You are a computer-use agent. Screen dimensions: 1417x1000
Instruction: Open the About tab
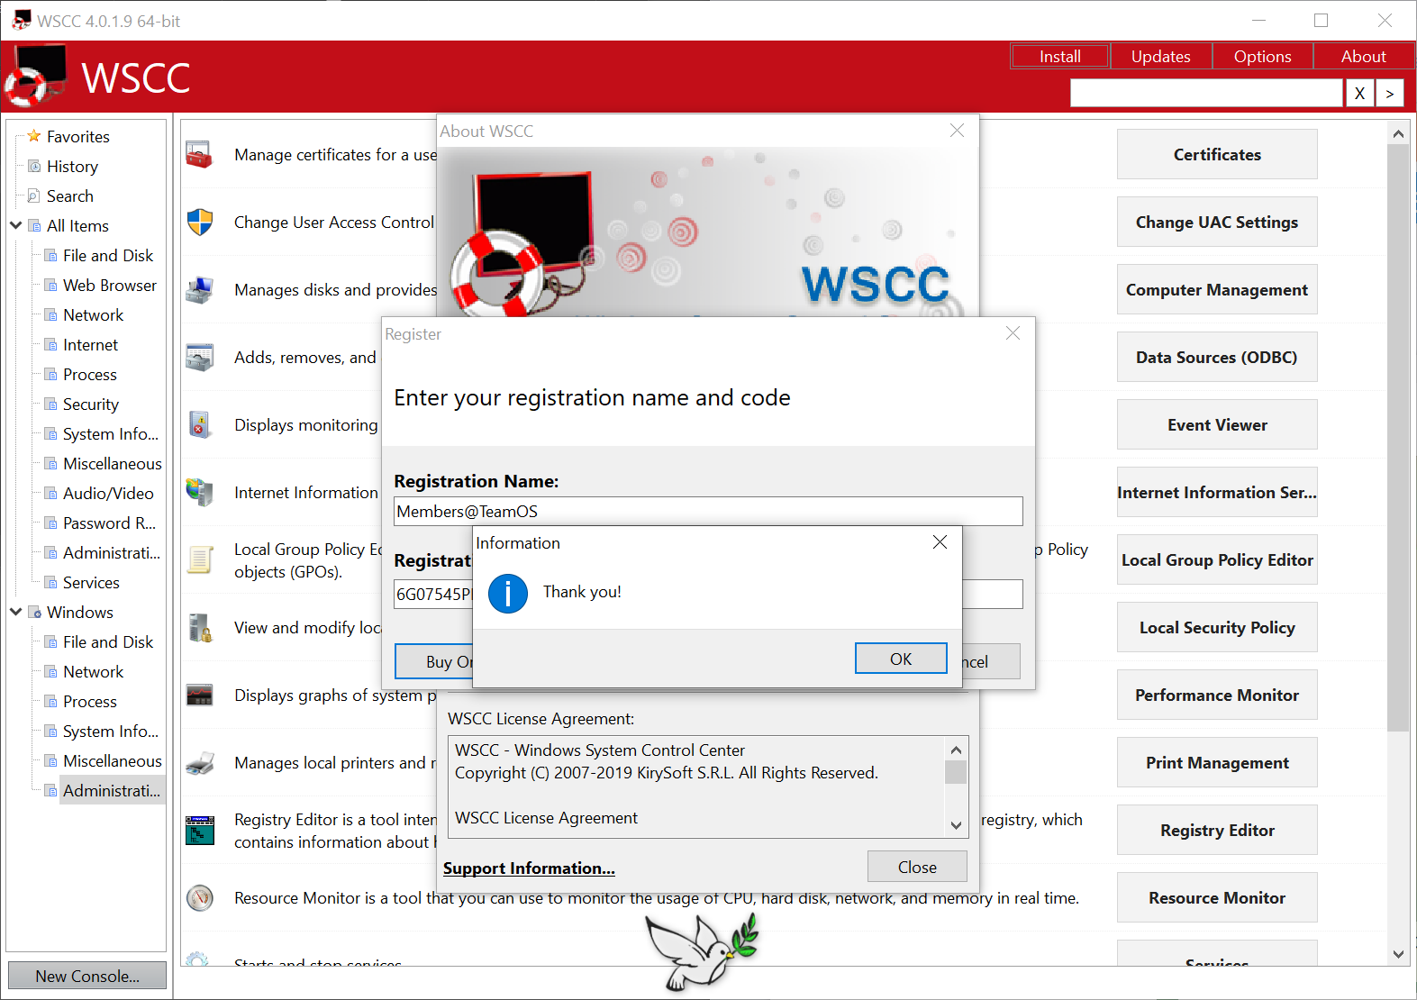pos(1363,57)
